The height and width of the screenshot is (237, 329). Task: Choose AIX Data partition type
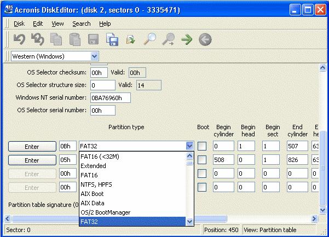point(132,203)
